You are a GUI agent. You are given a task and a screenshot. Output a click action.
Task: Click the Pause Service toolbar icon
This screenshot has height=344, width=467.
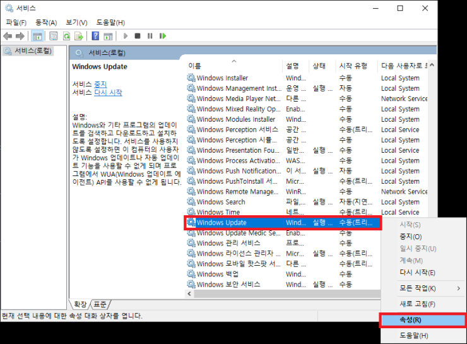(x=150, y=36)
